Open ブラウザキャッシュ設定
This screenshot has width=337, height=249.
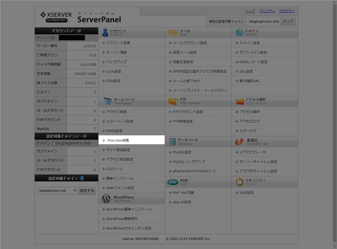[x=258, y=171]
